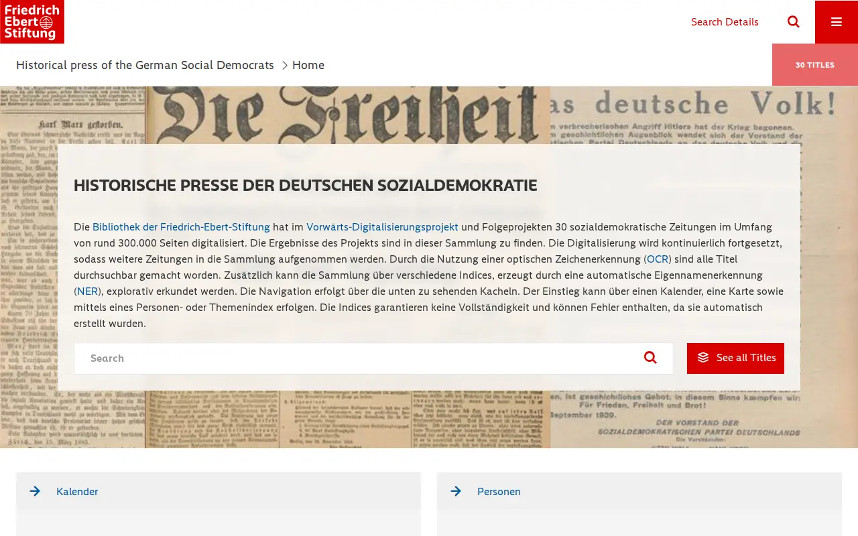Open the Historical press of the German Social Democrats breadcrumb

pyautogui.click(x=145, y=65)
